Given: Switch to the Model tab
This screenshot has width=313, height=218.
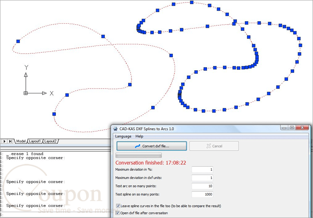Looking at the screenshot, I should tap(21, 141).
